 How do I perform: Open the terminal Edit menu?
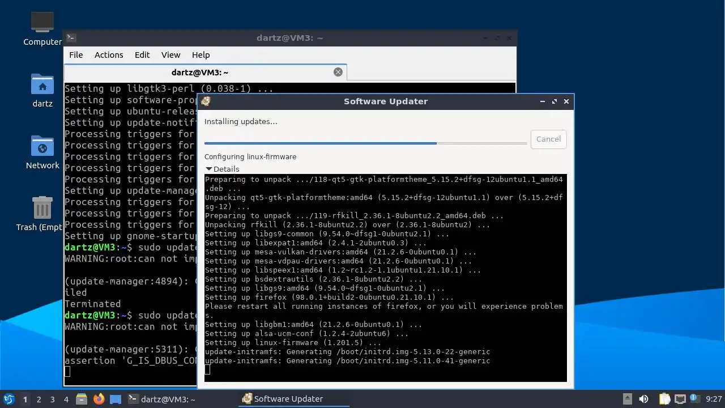(x=142, y=55)
